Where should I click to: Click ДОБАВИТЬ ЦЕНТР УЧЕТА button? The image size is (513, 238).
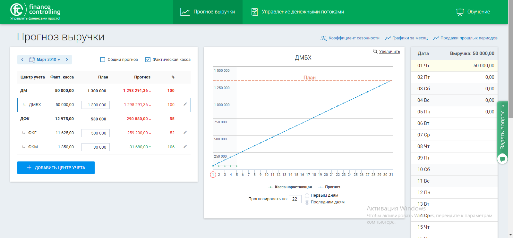[x=56, y=168]
